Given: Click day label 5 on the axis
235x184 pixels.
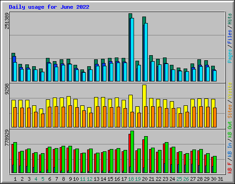Looking at the screenshot, I should (43, 179).
